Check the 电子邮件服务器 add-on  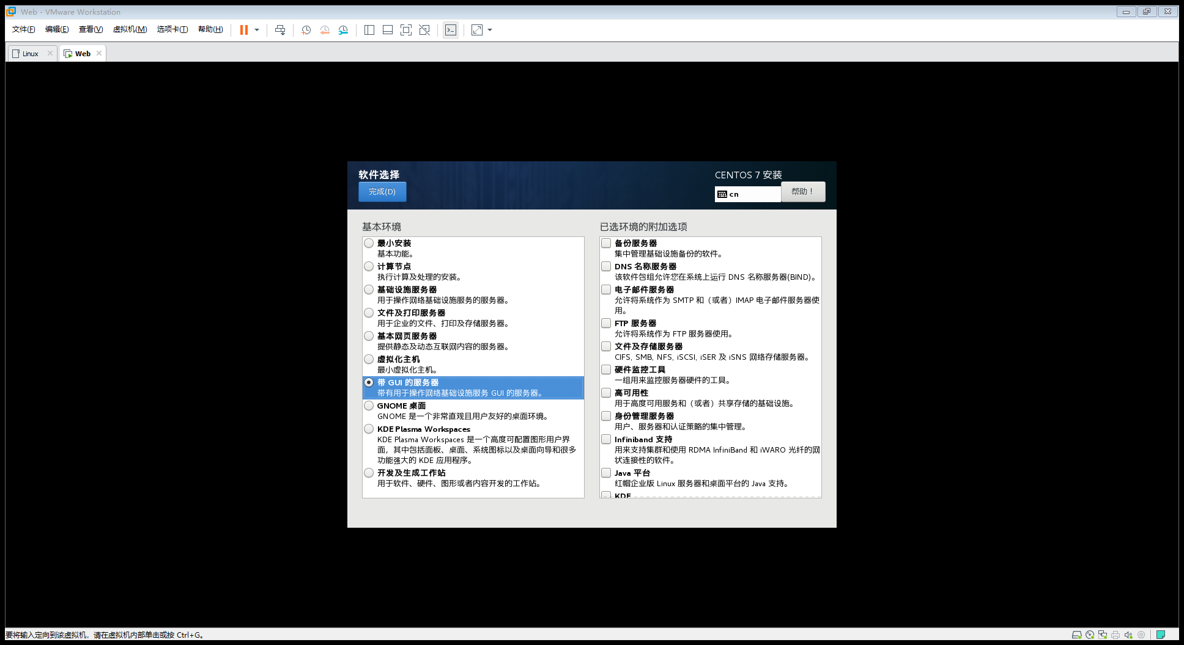[606, 290]
